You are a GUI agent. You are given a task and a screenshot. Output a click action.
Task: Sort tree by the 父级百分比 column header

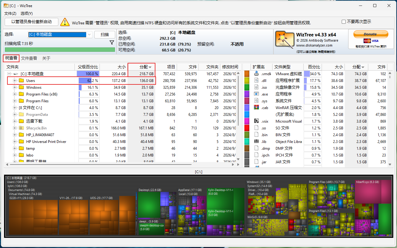pyautogui.click(x=87, y=67)
